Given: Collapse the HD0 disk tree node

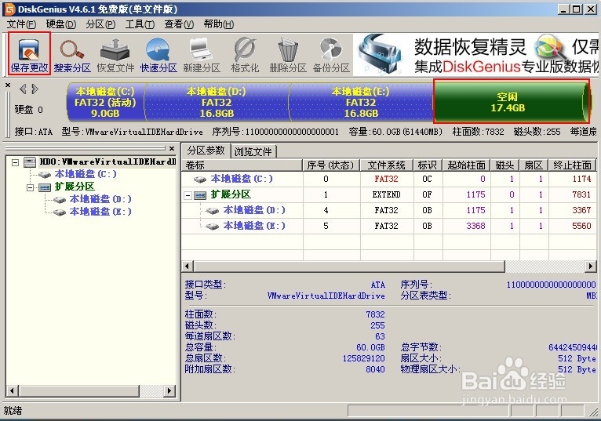Looking at the screenshot, I should 15,162.
